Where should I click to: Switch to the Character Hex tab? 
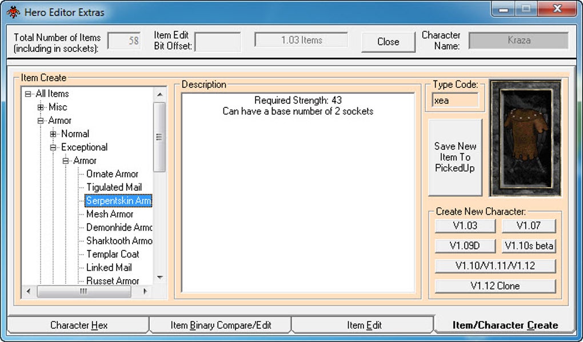coord(78,325)
